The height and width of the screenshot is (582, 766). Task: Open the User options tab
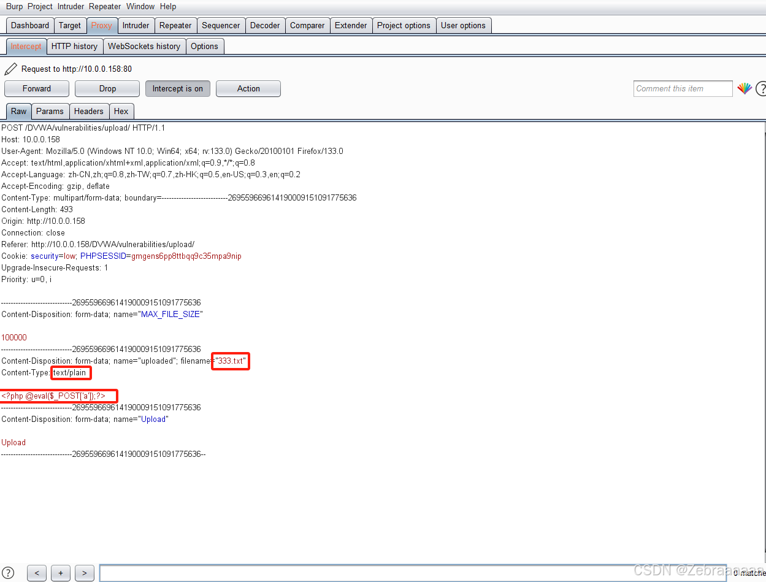(x=463, y=25)
